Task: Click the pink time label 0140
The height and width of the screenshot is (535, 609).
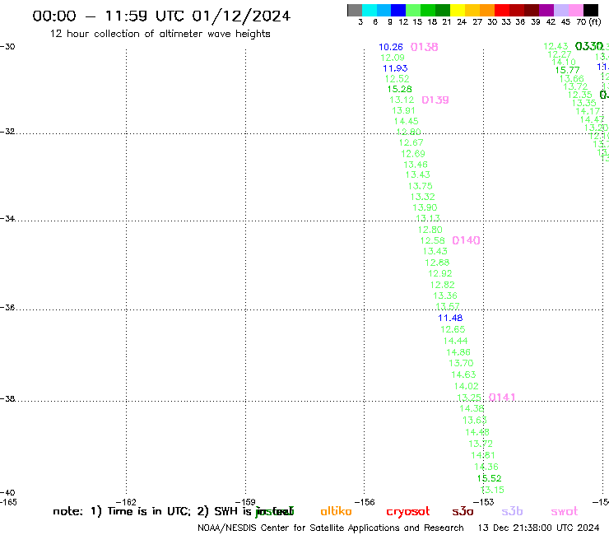Action: click(x=466, y=240)
